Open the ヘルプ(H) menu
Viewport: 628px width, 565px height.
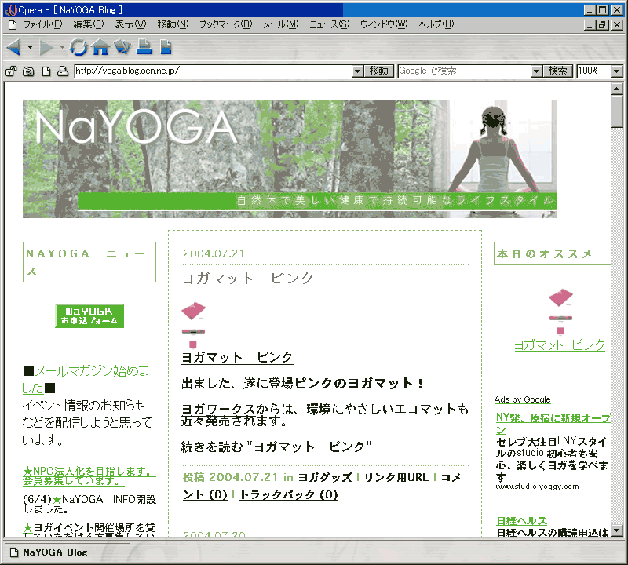(436, 24)
